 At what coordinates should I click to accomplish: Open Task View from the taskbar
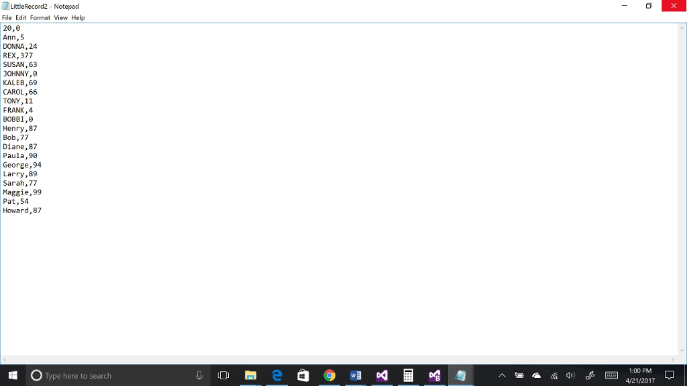(223, 375)
